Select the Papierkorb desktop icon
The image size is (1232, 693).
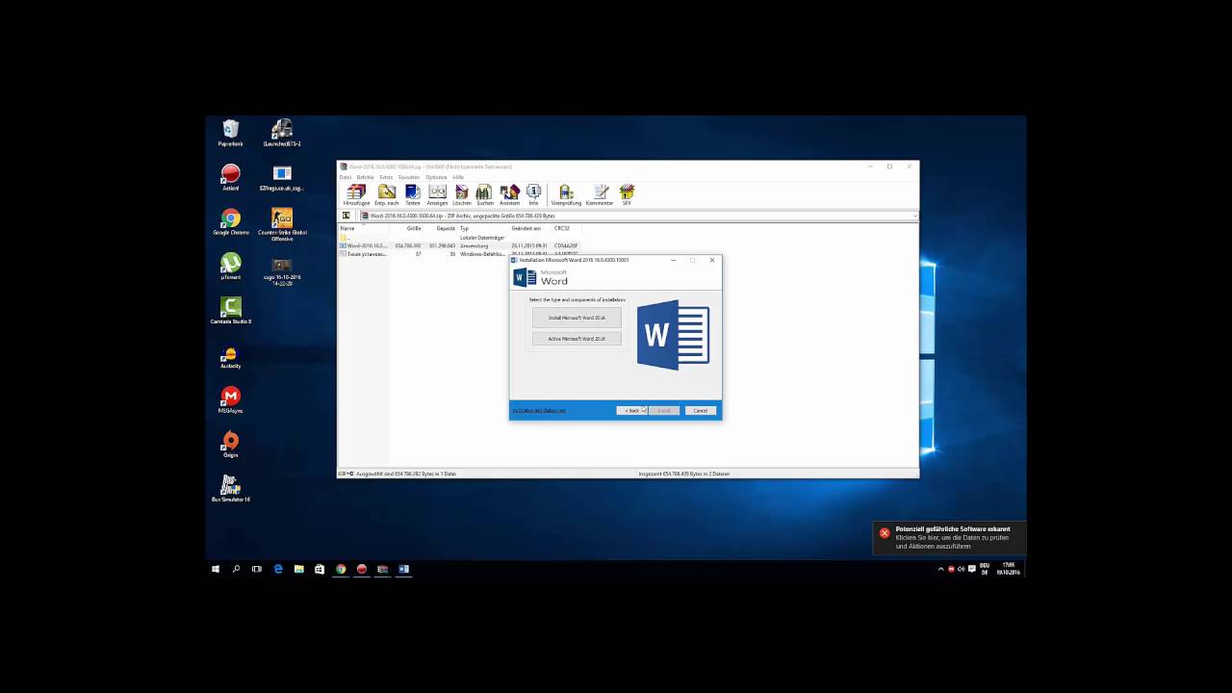click(x=231, y=133)
